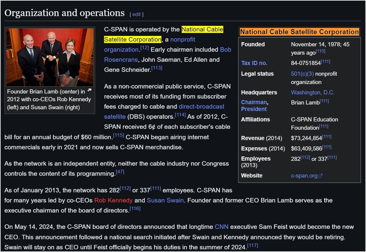The image size is (366, 252).
Task: Click the Chairman link in the infobox
Action: [x=254, y=102]
